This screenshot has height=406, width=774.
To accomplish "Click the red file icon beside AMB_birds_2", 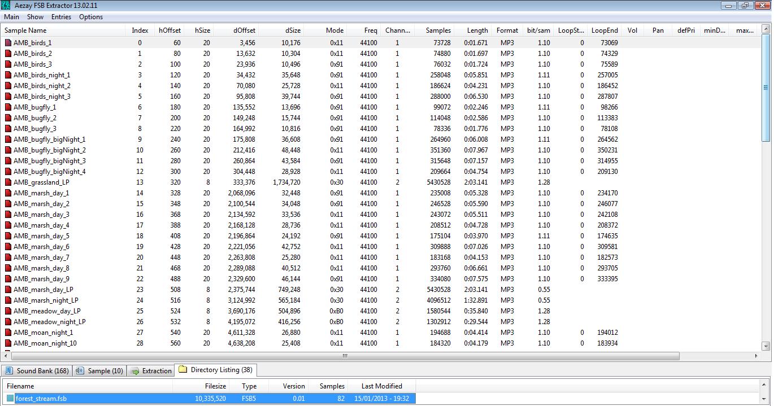I will coord(8,54).
